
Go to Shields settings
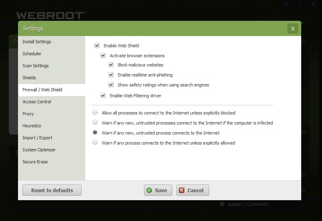pyautogui.click(x=52, y=78)
